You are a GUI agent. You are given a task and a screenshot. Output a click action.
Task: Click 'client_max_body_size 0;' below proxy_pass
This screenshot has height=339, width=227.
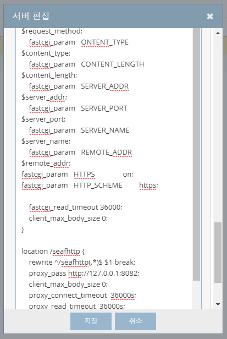pos(68,285)
